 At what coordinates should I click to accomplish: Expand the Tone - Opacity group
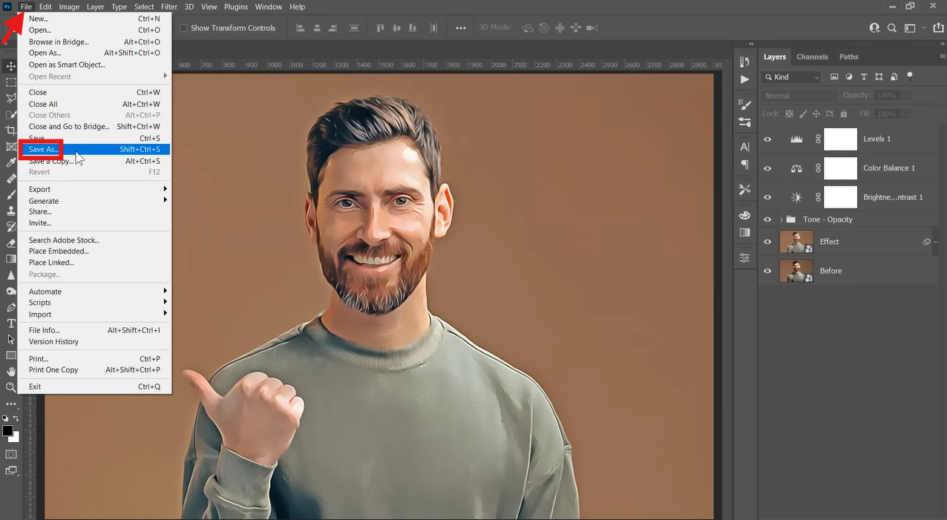coord(781,220)
